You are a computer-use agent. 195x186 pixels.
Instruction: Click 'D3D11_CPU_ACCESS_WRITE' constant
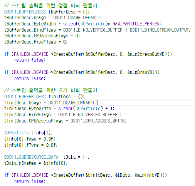point(98,121)
